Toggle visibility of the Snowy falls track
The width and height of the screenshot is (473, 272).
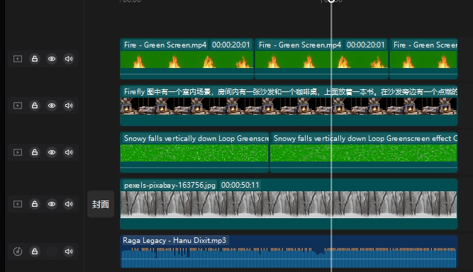(x=52, y=152)
